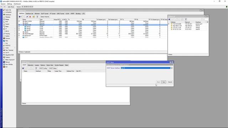Screen dimensions: 228x128
Task: Toggle Safe Mode button
Action: coord(11,7)
